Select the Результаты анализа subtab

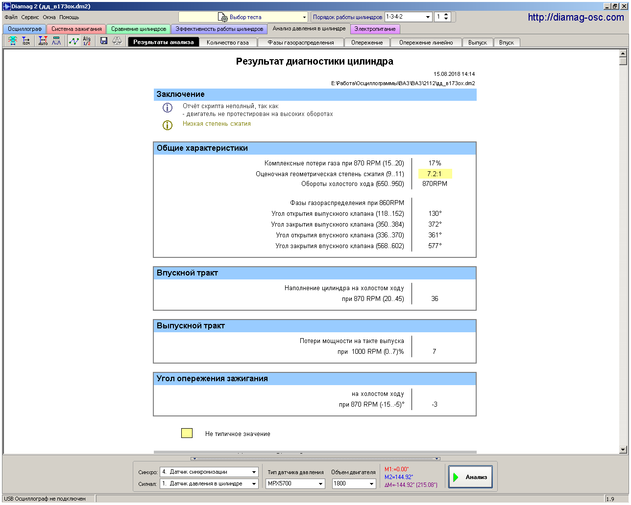[x=164, y=42]
